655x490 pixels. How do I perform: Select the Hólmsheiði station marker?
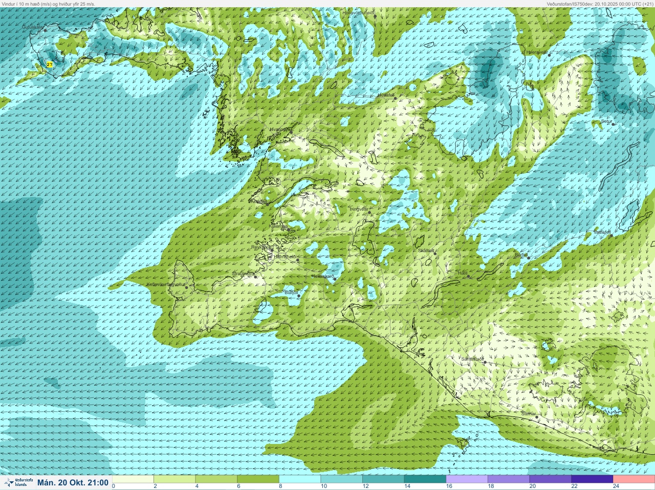pos(298,260)
